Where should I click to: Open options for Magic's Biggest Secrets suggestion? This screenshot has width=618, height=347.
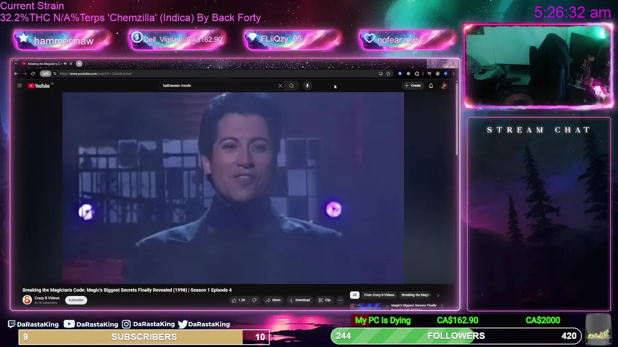(x=442, y=306)
